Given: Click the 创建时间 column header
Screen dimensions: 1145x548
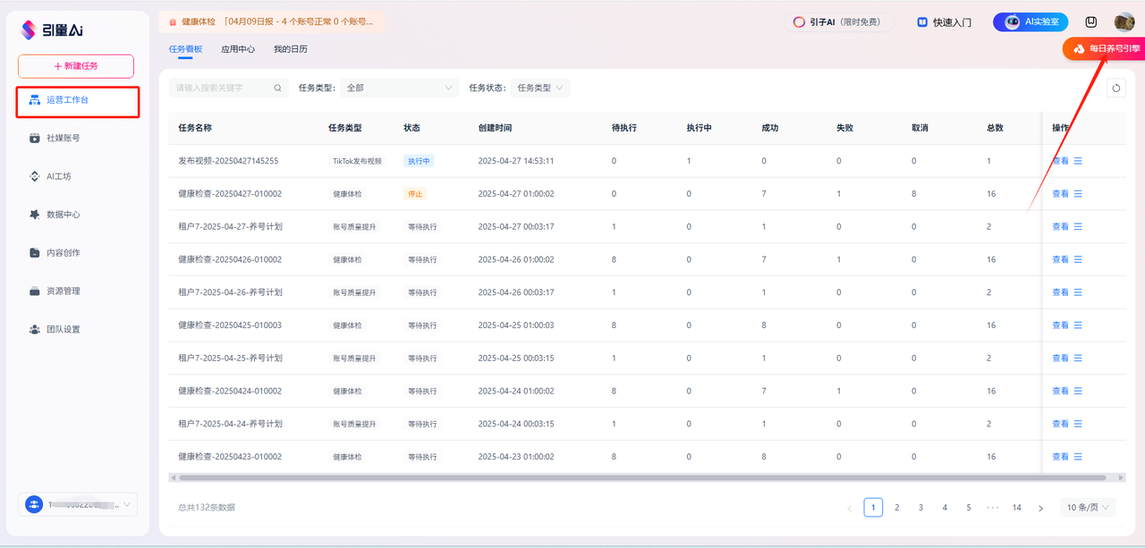Looking at the screenshot, I should pos(496,128).
